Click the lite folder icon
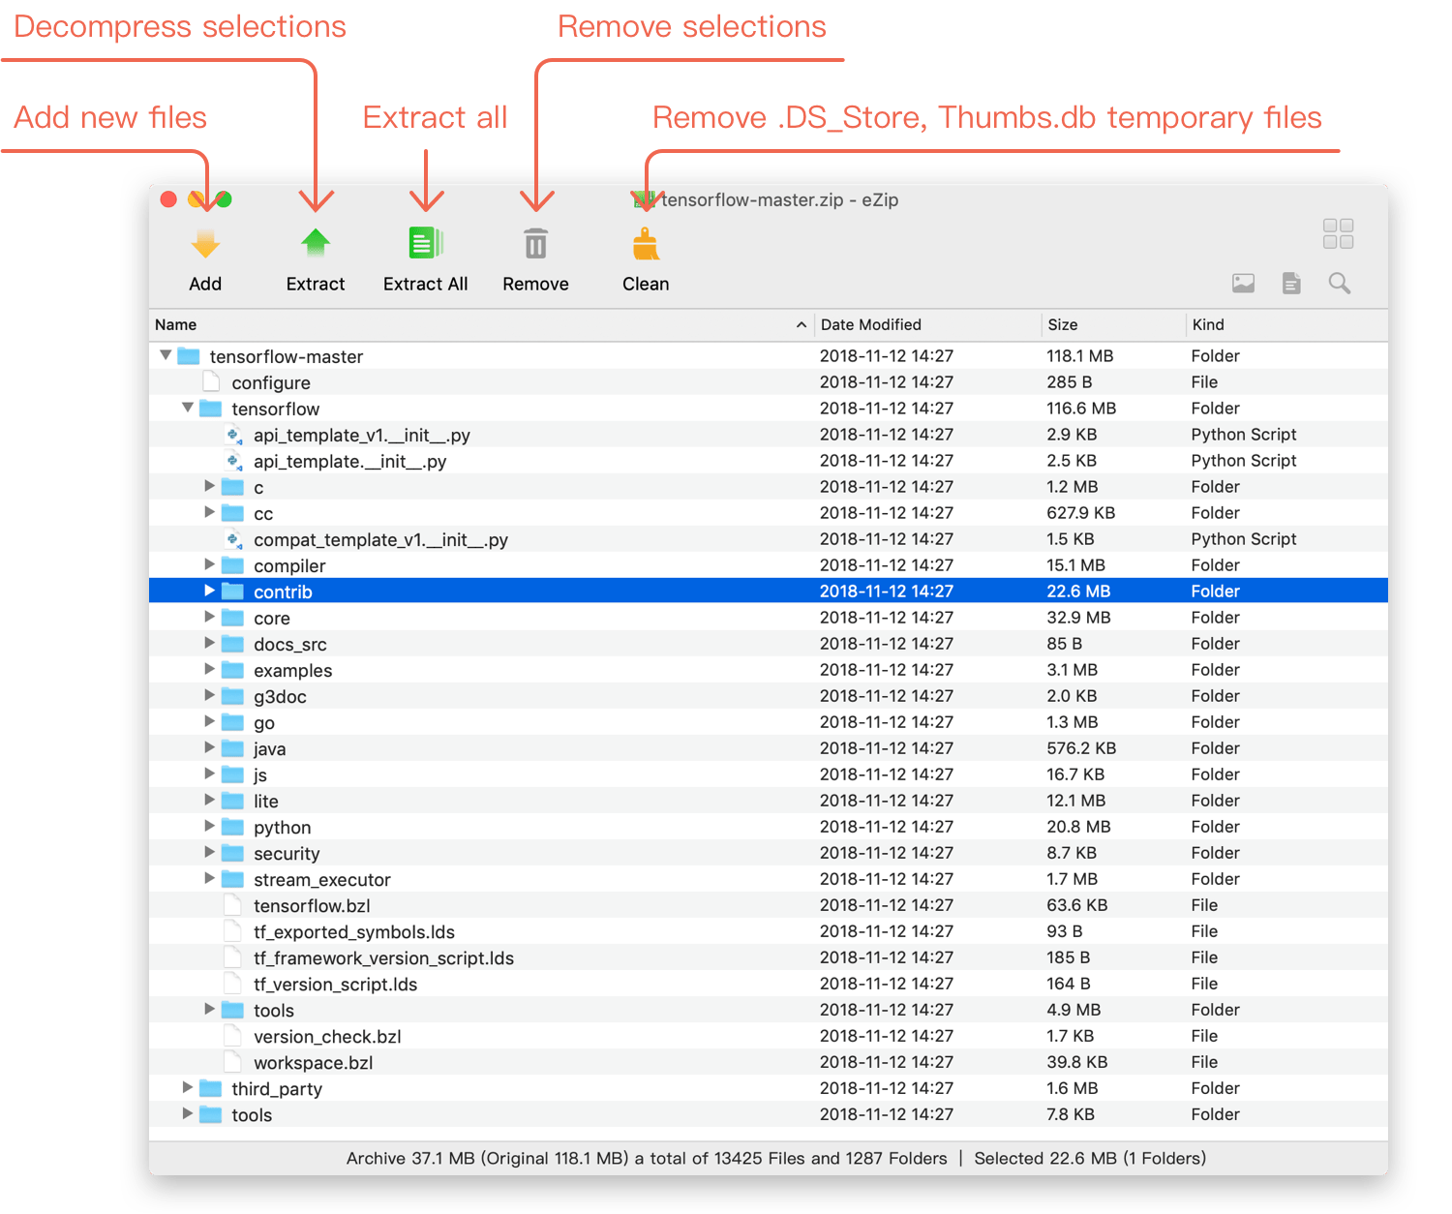Viewport: 1452px width, 1214px height. pos(232,801)
